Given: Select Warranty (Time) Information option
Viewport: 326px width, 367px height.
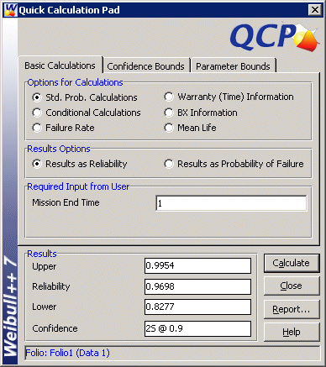Looking at the screenshot, I should pyautogui.click(x=229, y=97).
